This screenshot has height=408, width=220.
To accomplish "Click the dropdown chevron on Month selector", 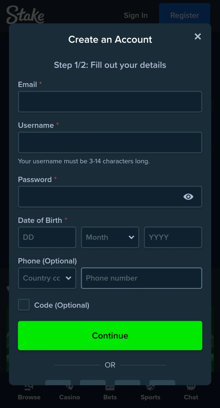I will click(131, 237).
